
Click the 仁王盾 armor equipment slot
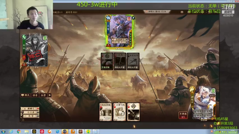point(30,112)
